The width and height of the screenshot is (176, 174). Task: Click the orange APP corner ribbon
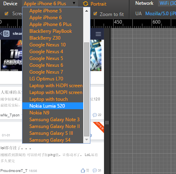coord(99,127)
